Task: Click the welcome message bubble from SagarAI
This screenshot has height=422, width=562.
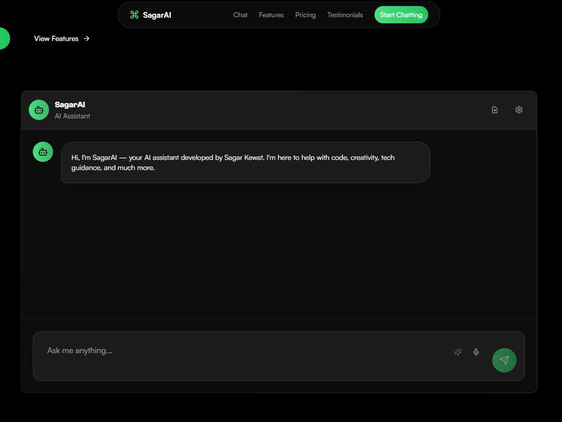Action: pos(245,162)
